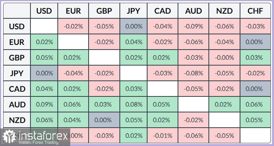The height and width of the screenshot is (146, 274).
Task: Click gray NZD row GBP 0.00% cell
Action: point(104,120)
